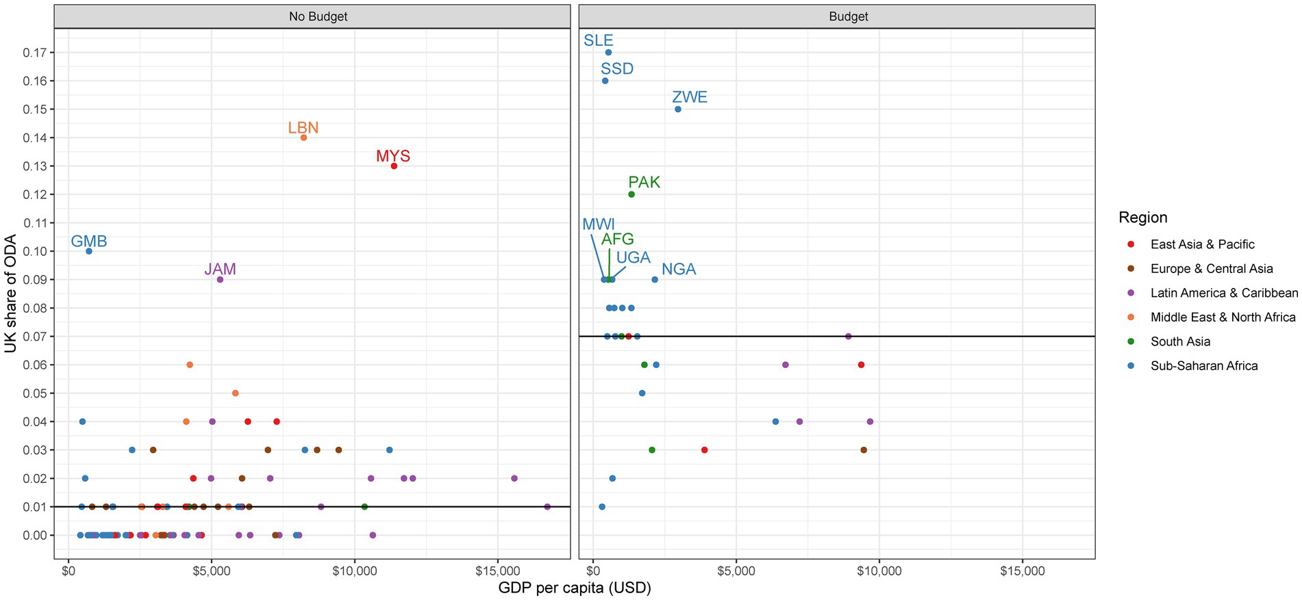Select the SLE country label
Viewport: 1302px width, 600px height.
599,40
